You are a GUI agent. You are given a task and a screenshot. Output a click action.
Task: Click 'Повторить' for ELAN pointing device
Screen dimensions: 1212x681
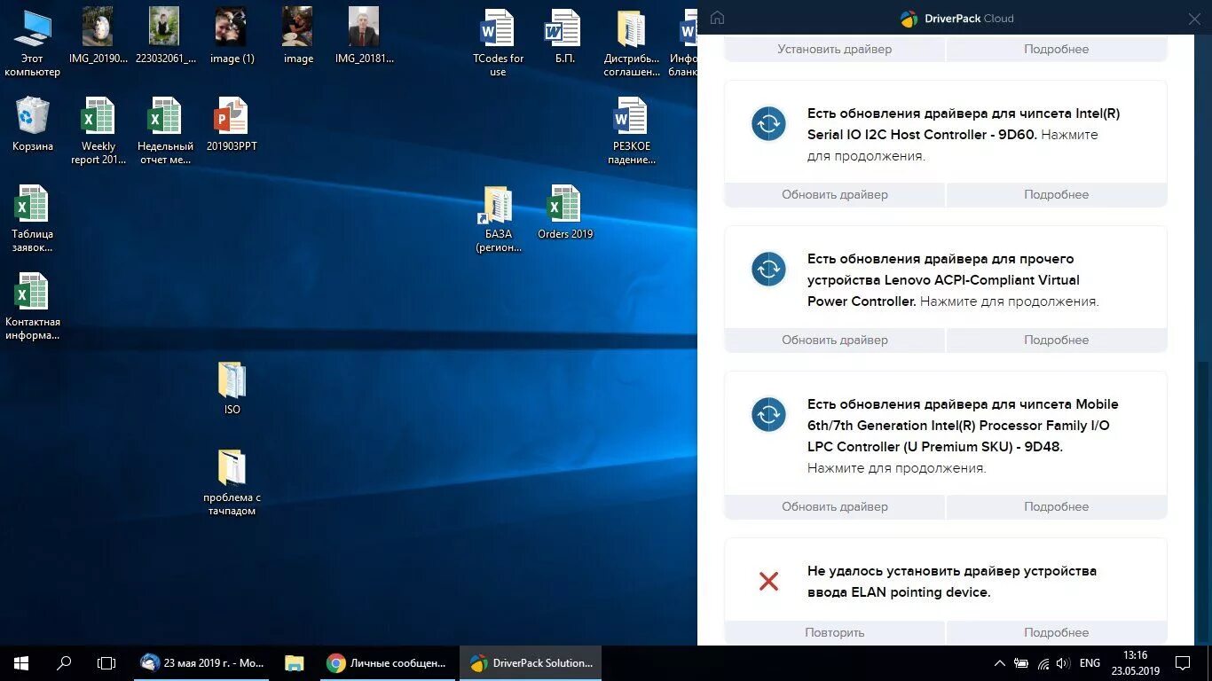pos(835,632)
